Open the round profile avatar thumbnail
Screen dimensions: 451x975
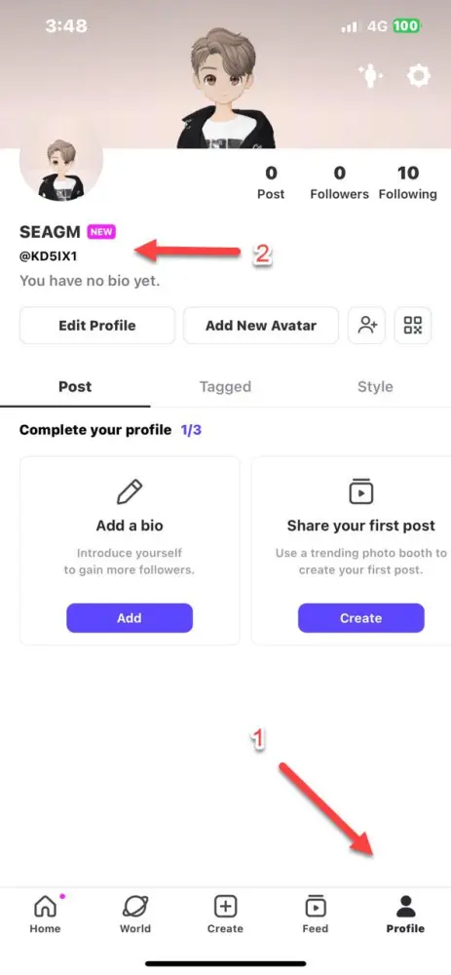pos(60,160)
